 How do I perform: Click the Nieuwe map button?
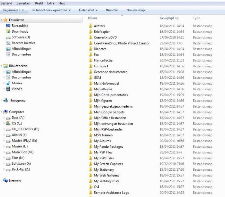pyautogui.click(x=135, y=10)
